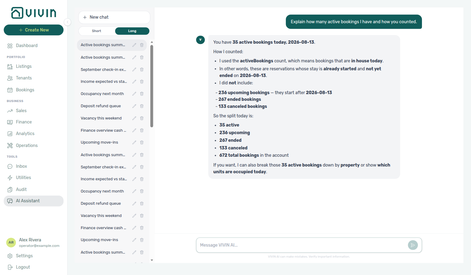The height and width of the screenshot is (275, 471).
Task: Open the first Occupancy next month chat
Action: pyautogui.click(x=103, y=94)
